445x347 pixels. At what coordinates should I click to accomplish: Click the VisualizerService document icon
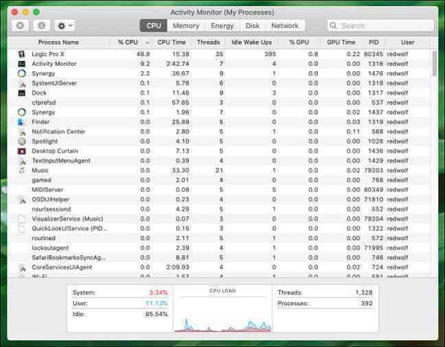click(x=22, y=219)
